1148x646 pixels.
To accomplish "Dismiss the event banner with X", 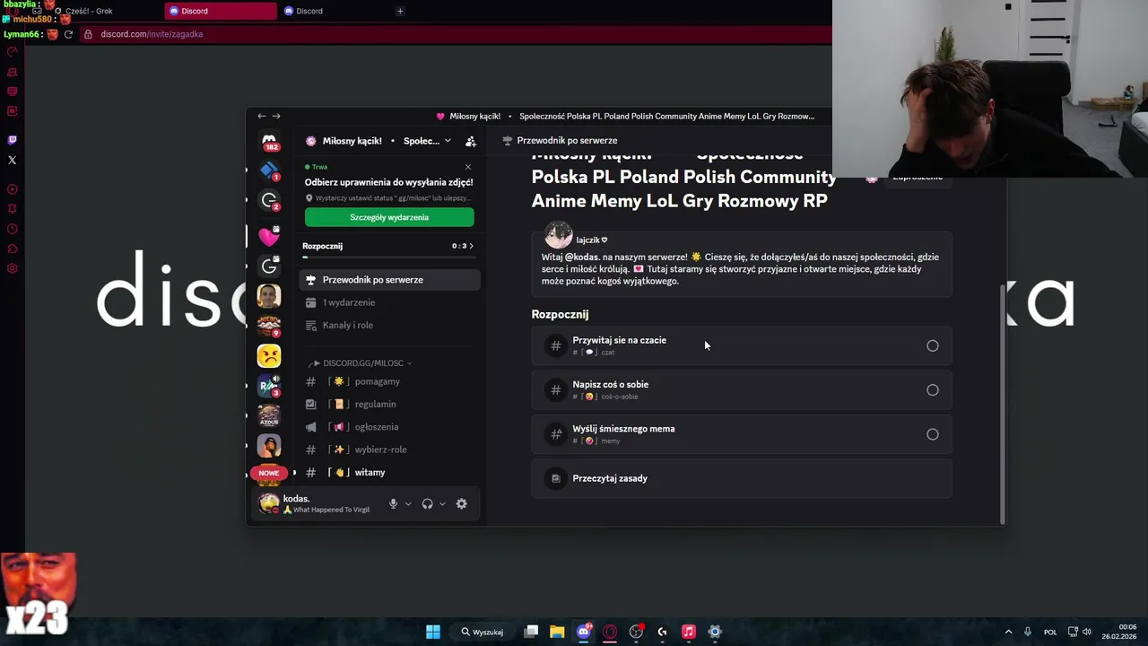I will (x=467, y=167).
